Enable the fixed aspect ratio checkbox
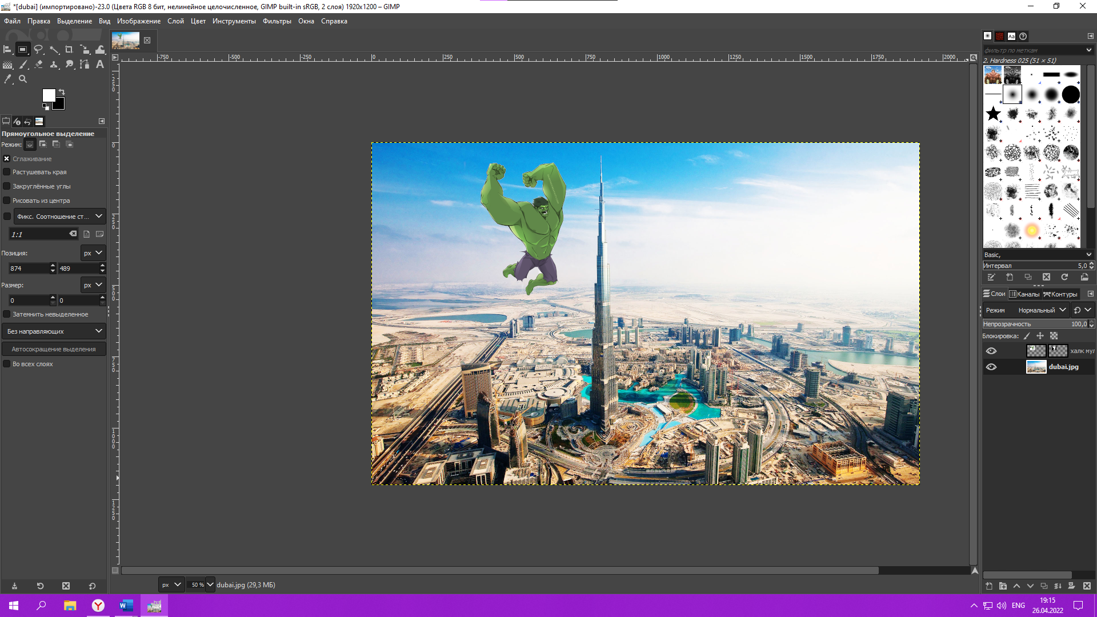This screenshot has height=617, width=1097. (7, 217)
